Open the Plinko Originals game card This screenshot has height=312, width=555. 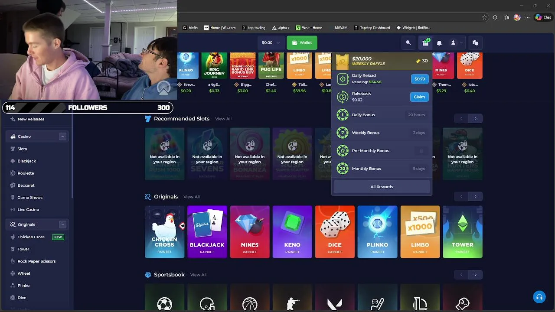377,232
